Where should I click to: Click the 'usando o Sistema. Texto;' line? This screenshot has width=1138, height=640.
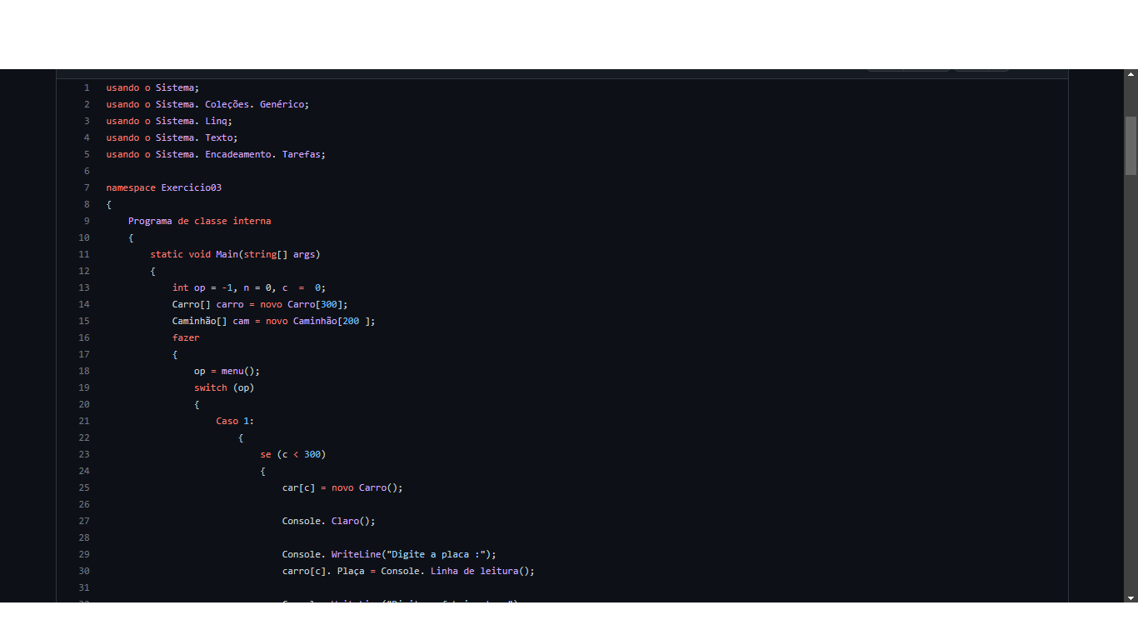click(x=172, y=137)
